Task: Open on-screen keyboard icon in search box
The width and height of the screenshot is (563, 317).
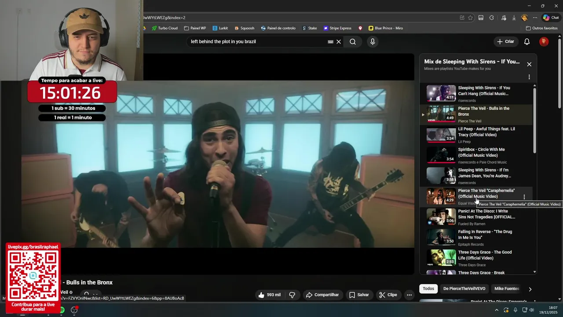Action: pos(330,42)
